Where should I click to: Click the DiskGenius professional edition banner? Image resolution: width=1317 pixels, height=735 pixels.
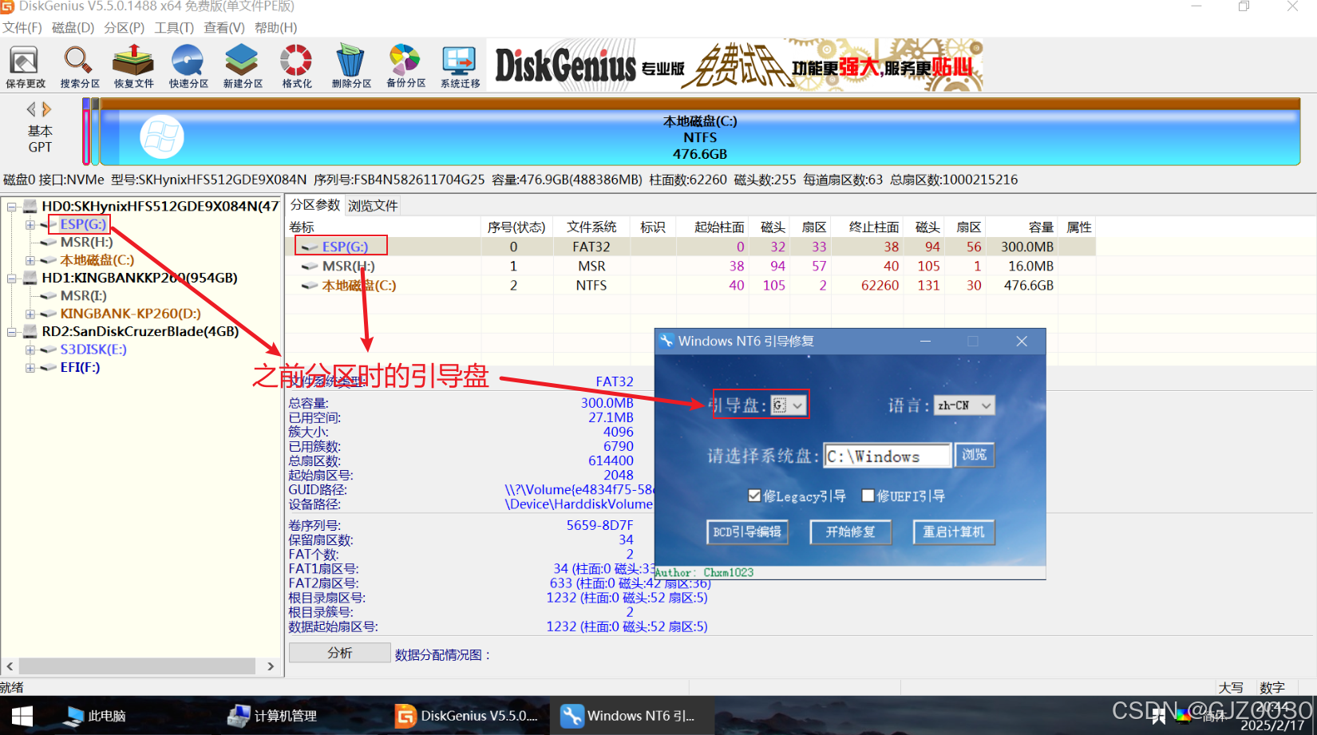coord(734,65)
